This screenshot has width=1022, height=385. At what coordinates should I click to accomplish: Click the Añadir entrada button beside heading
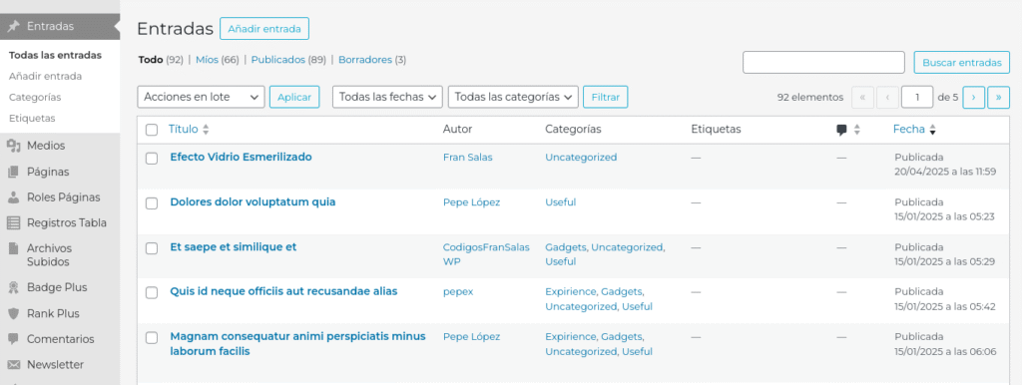tap(263, 29)
